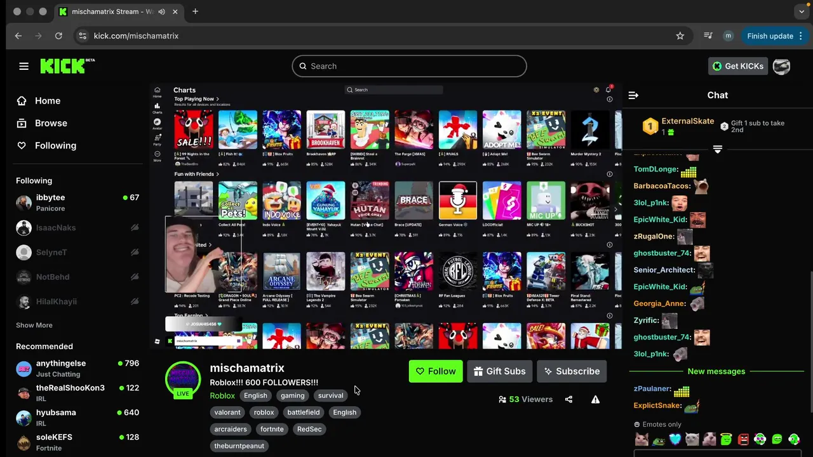Follow mischamatrix channel

tap(436, 371)
